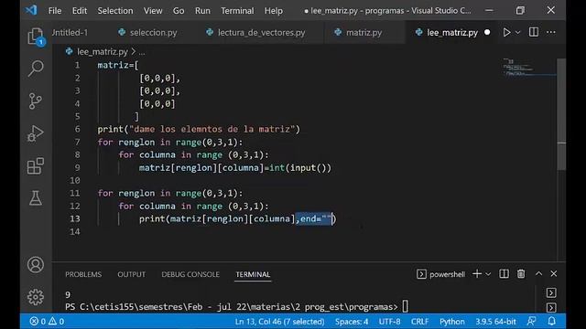Click "matriz=[" on line 1

[x=118, y=65]
